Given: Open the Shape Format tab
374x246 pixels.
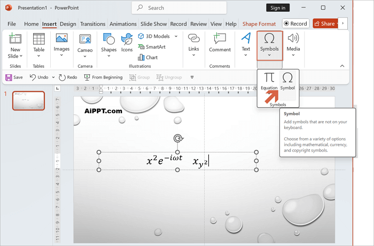Looking at the screenshot, I should pyautogui.click(x=259, y=24).
